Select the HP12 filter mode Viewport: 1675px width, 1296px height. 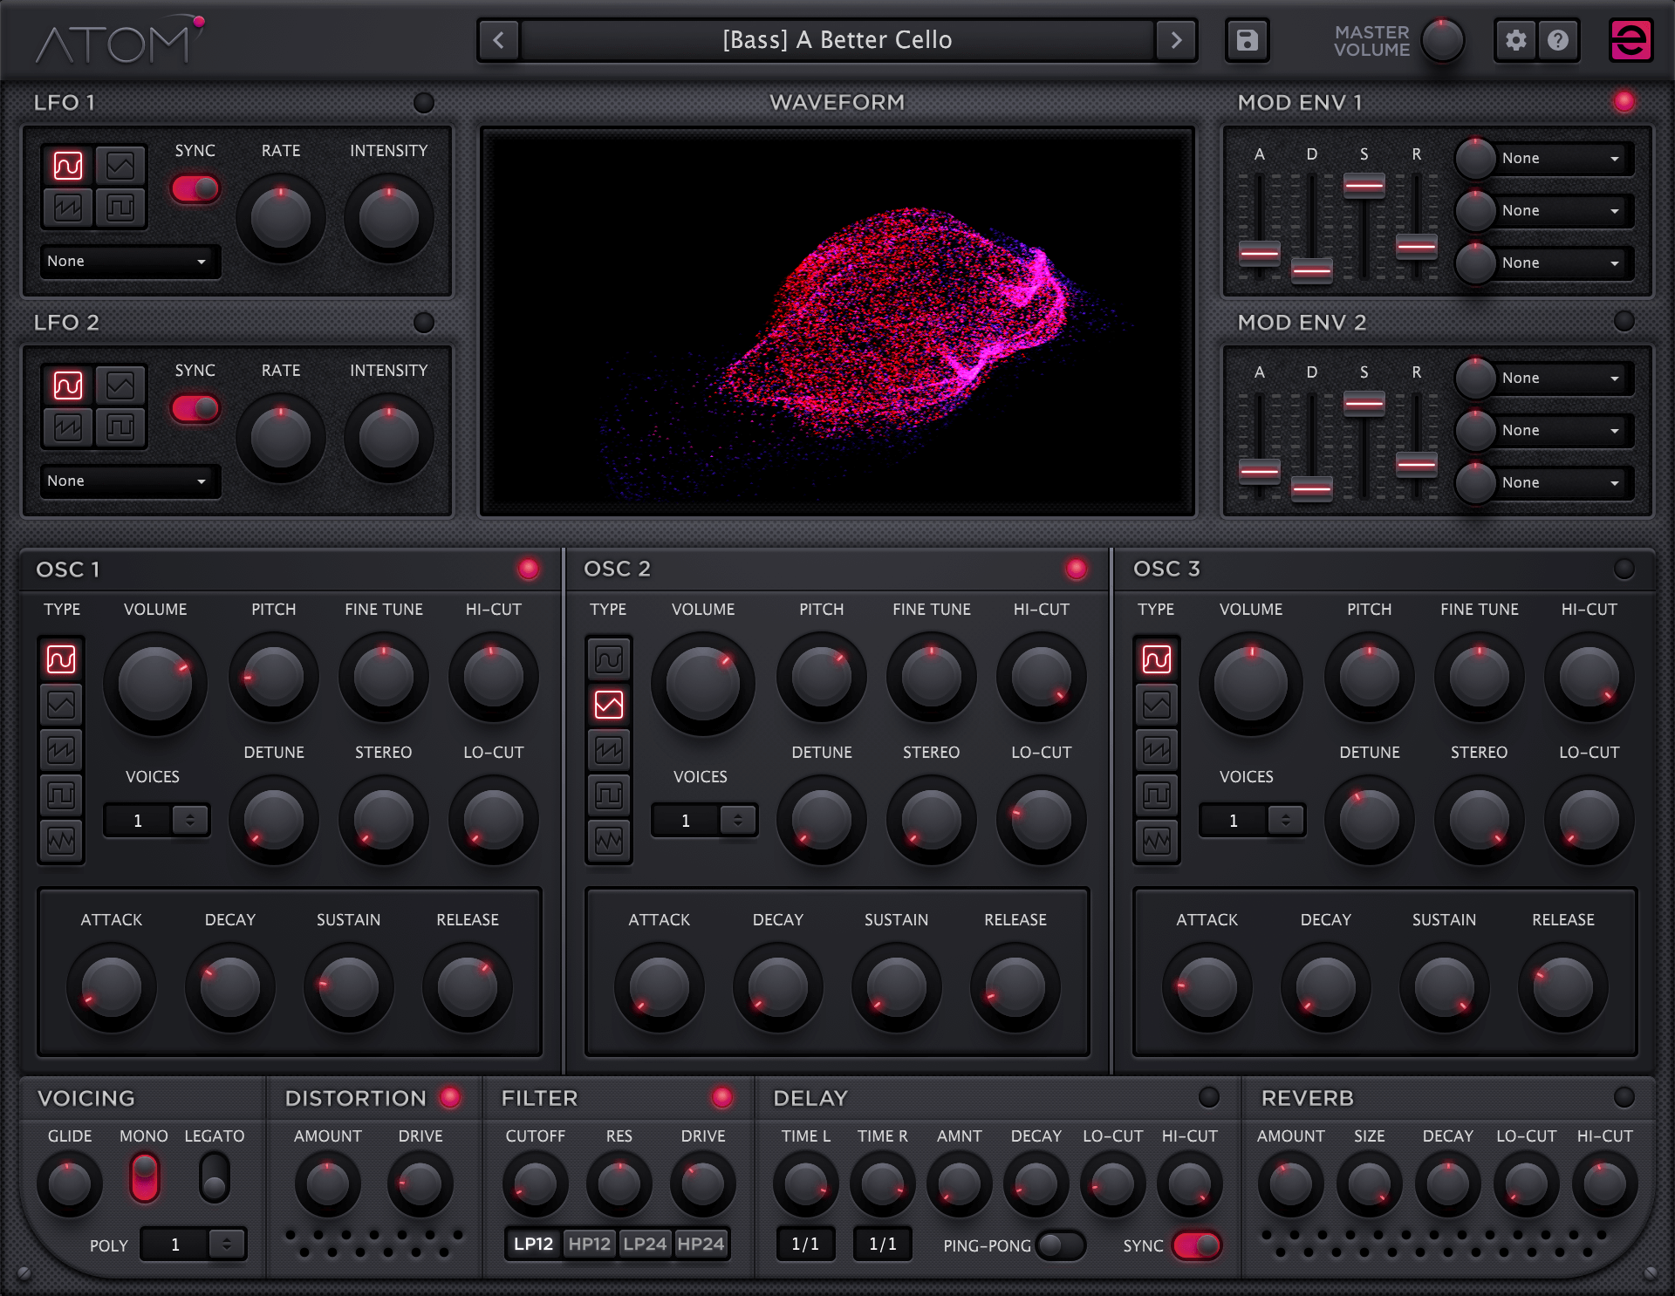coord(589,1244)
